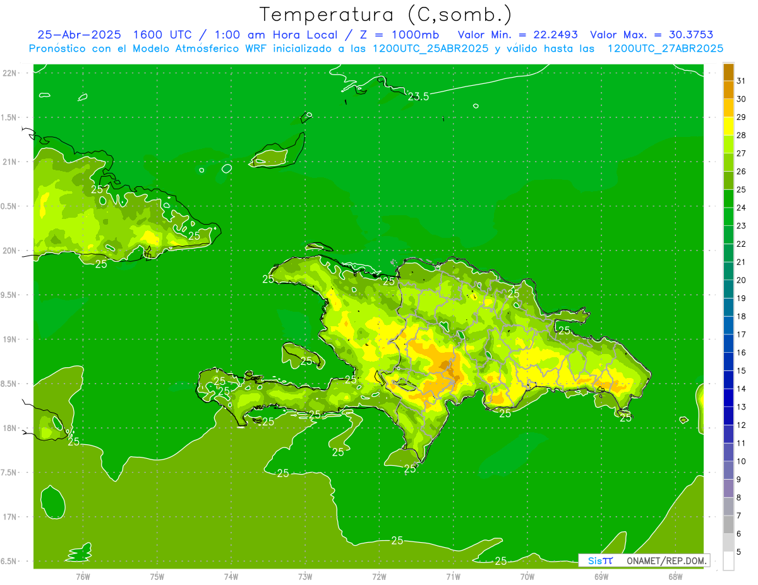The image size is (758, 585).
Task: Pick the teal swatch between 19 and 20
Action: tap(728, 289)
